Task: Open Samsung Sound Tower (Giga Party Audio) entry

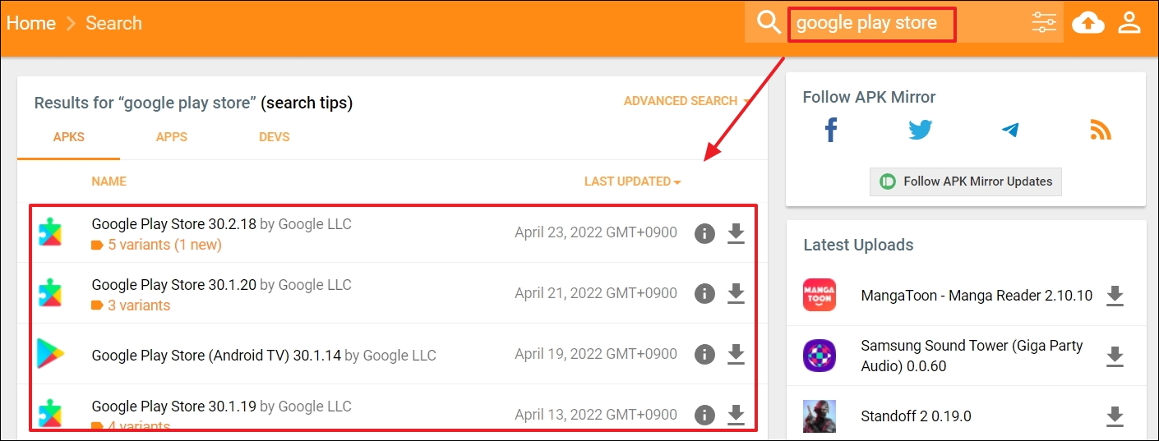Action: tap(972, 356)
